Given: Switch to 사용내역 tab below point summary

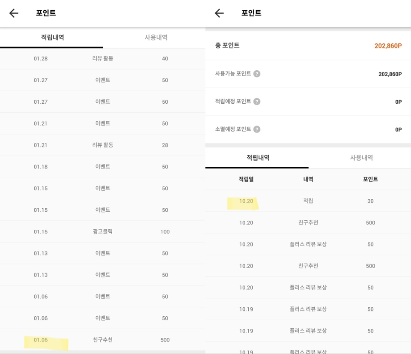Looking at the screenshot, I should [361, 158].
